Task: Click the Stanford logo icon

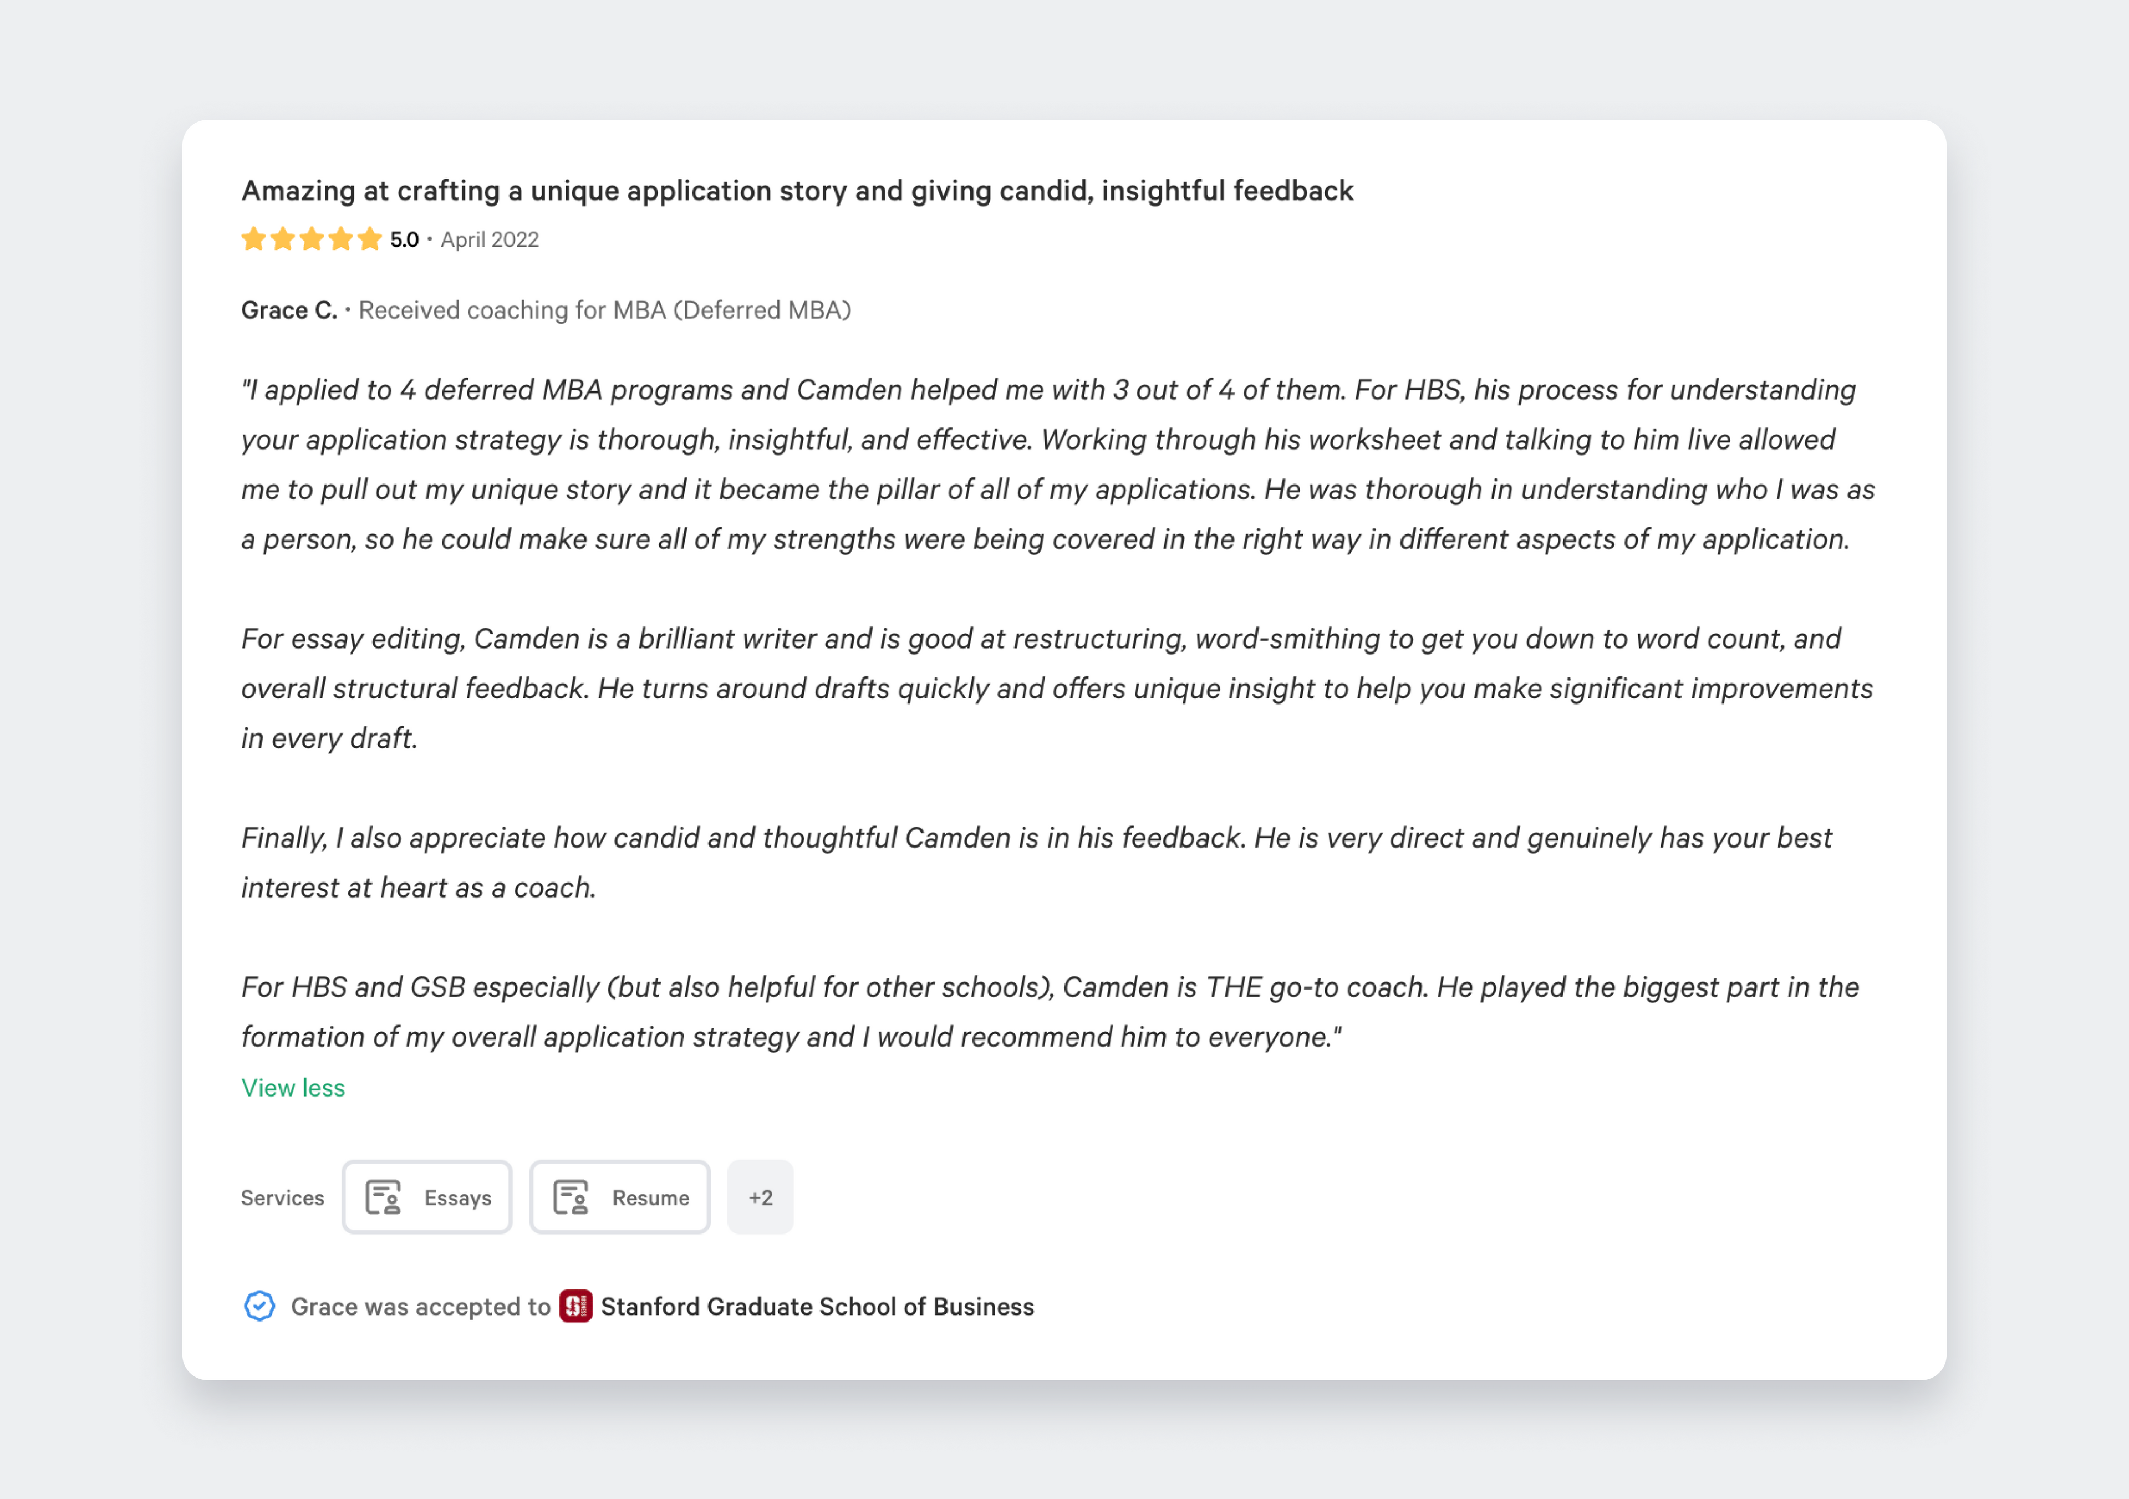Action: coord(575,1306)
